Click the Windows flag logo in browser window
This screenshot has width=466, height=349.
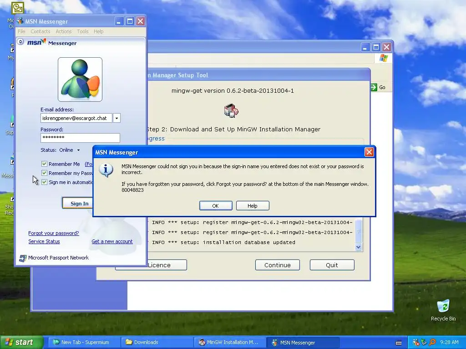[383, 58]
